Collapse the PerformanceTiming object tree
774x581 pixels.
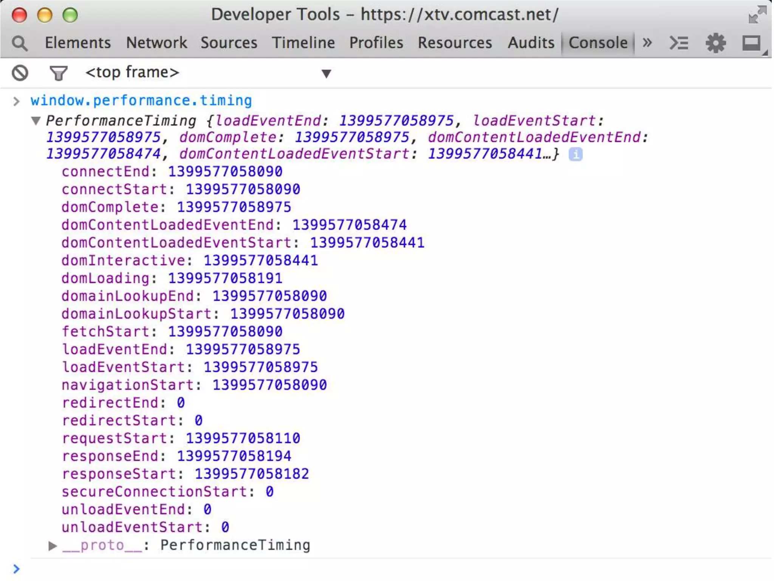36,121
